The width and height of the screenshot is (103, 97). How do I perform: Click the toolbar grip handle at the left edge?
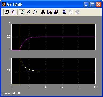click(x=3, y=12)
